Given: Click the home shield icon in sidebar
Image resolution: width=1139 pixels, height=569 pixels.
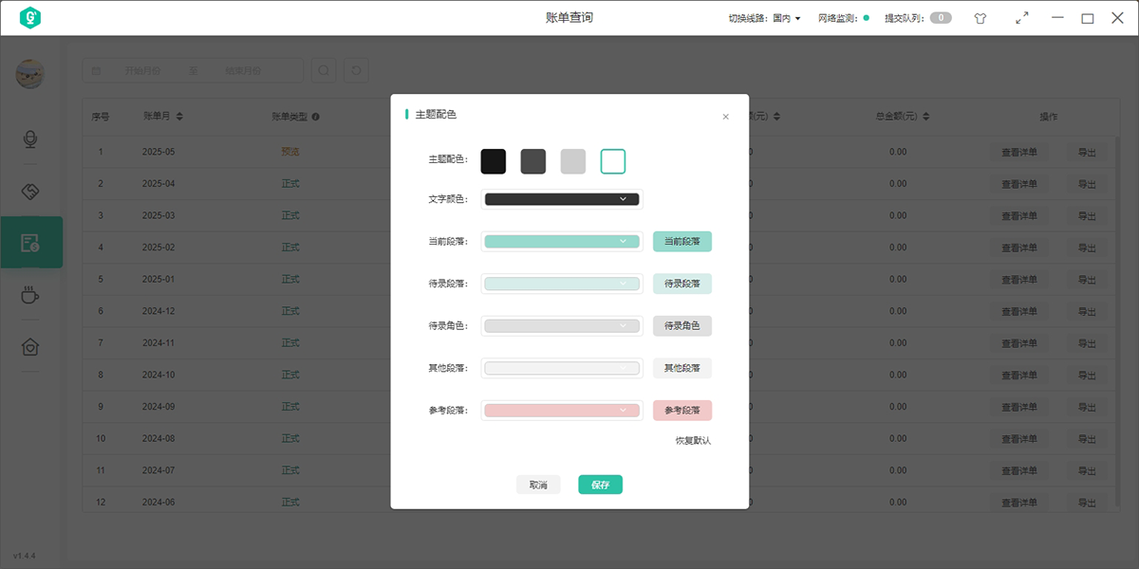Looking at the screenshot, I should (30, 347).
